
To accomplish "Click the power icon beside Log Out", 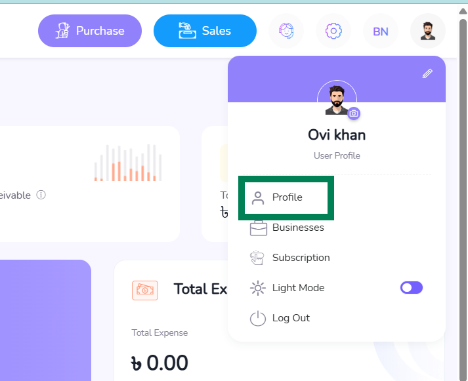I will tap(257, 318).
